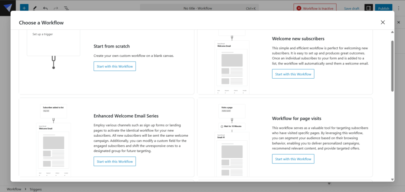
Task: Toggle the settings sidebar panel icon
Action: (368, 8)
